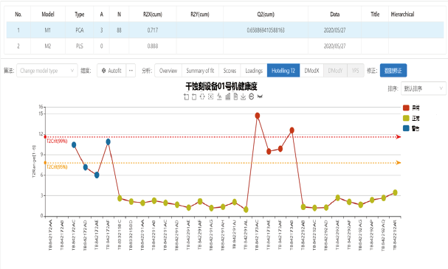Click the circular minus icon in chart toolbar
The width and height of the screenshot is (448, 269).
(x=252, y=97)
